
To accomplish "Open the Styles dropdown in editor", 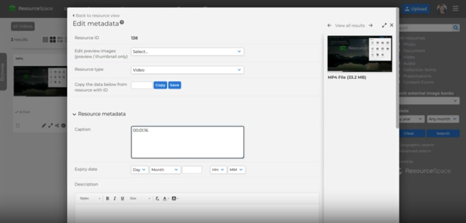I will pyautogui.click(x=90, y=198).
